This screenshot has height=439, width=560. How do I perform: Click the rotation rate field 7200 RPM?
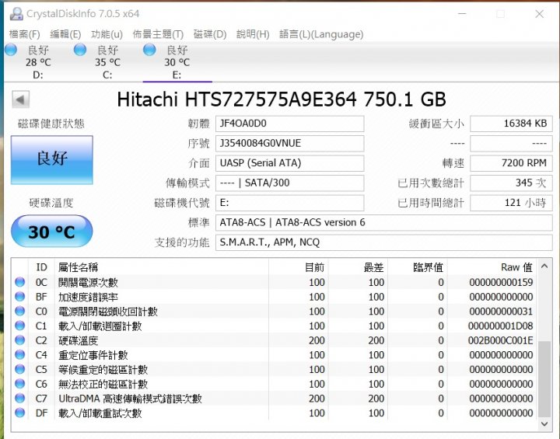[x=511, y=163]
